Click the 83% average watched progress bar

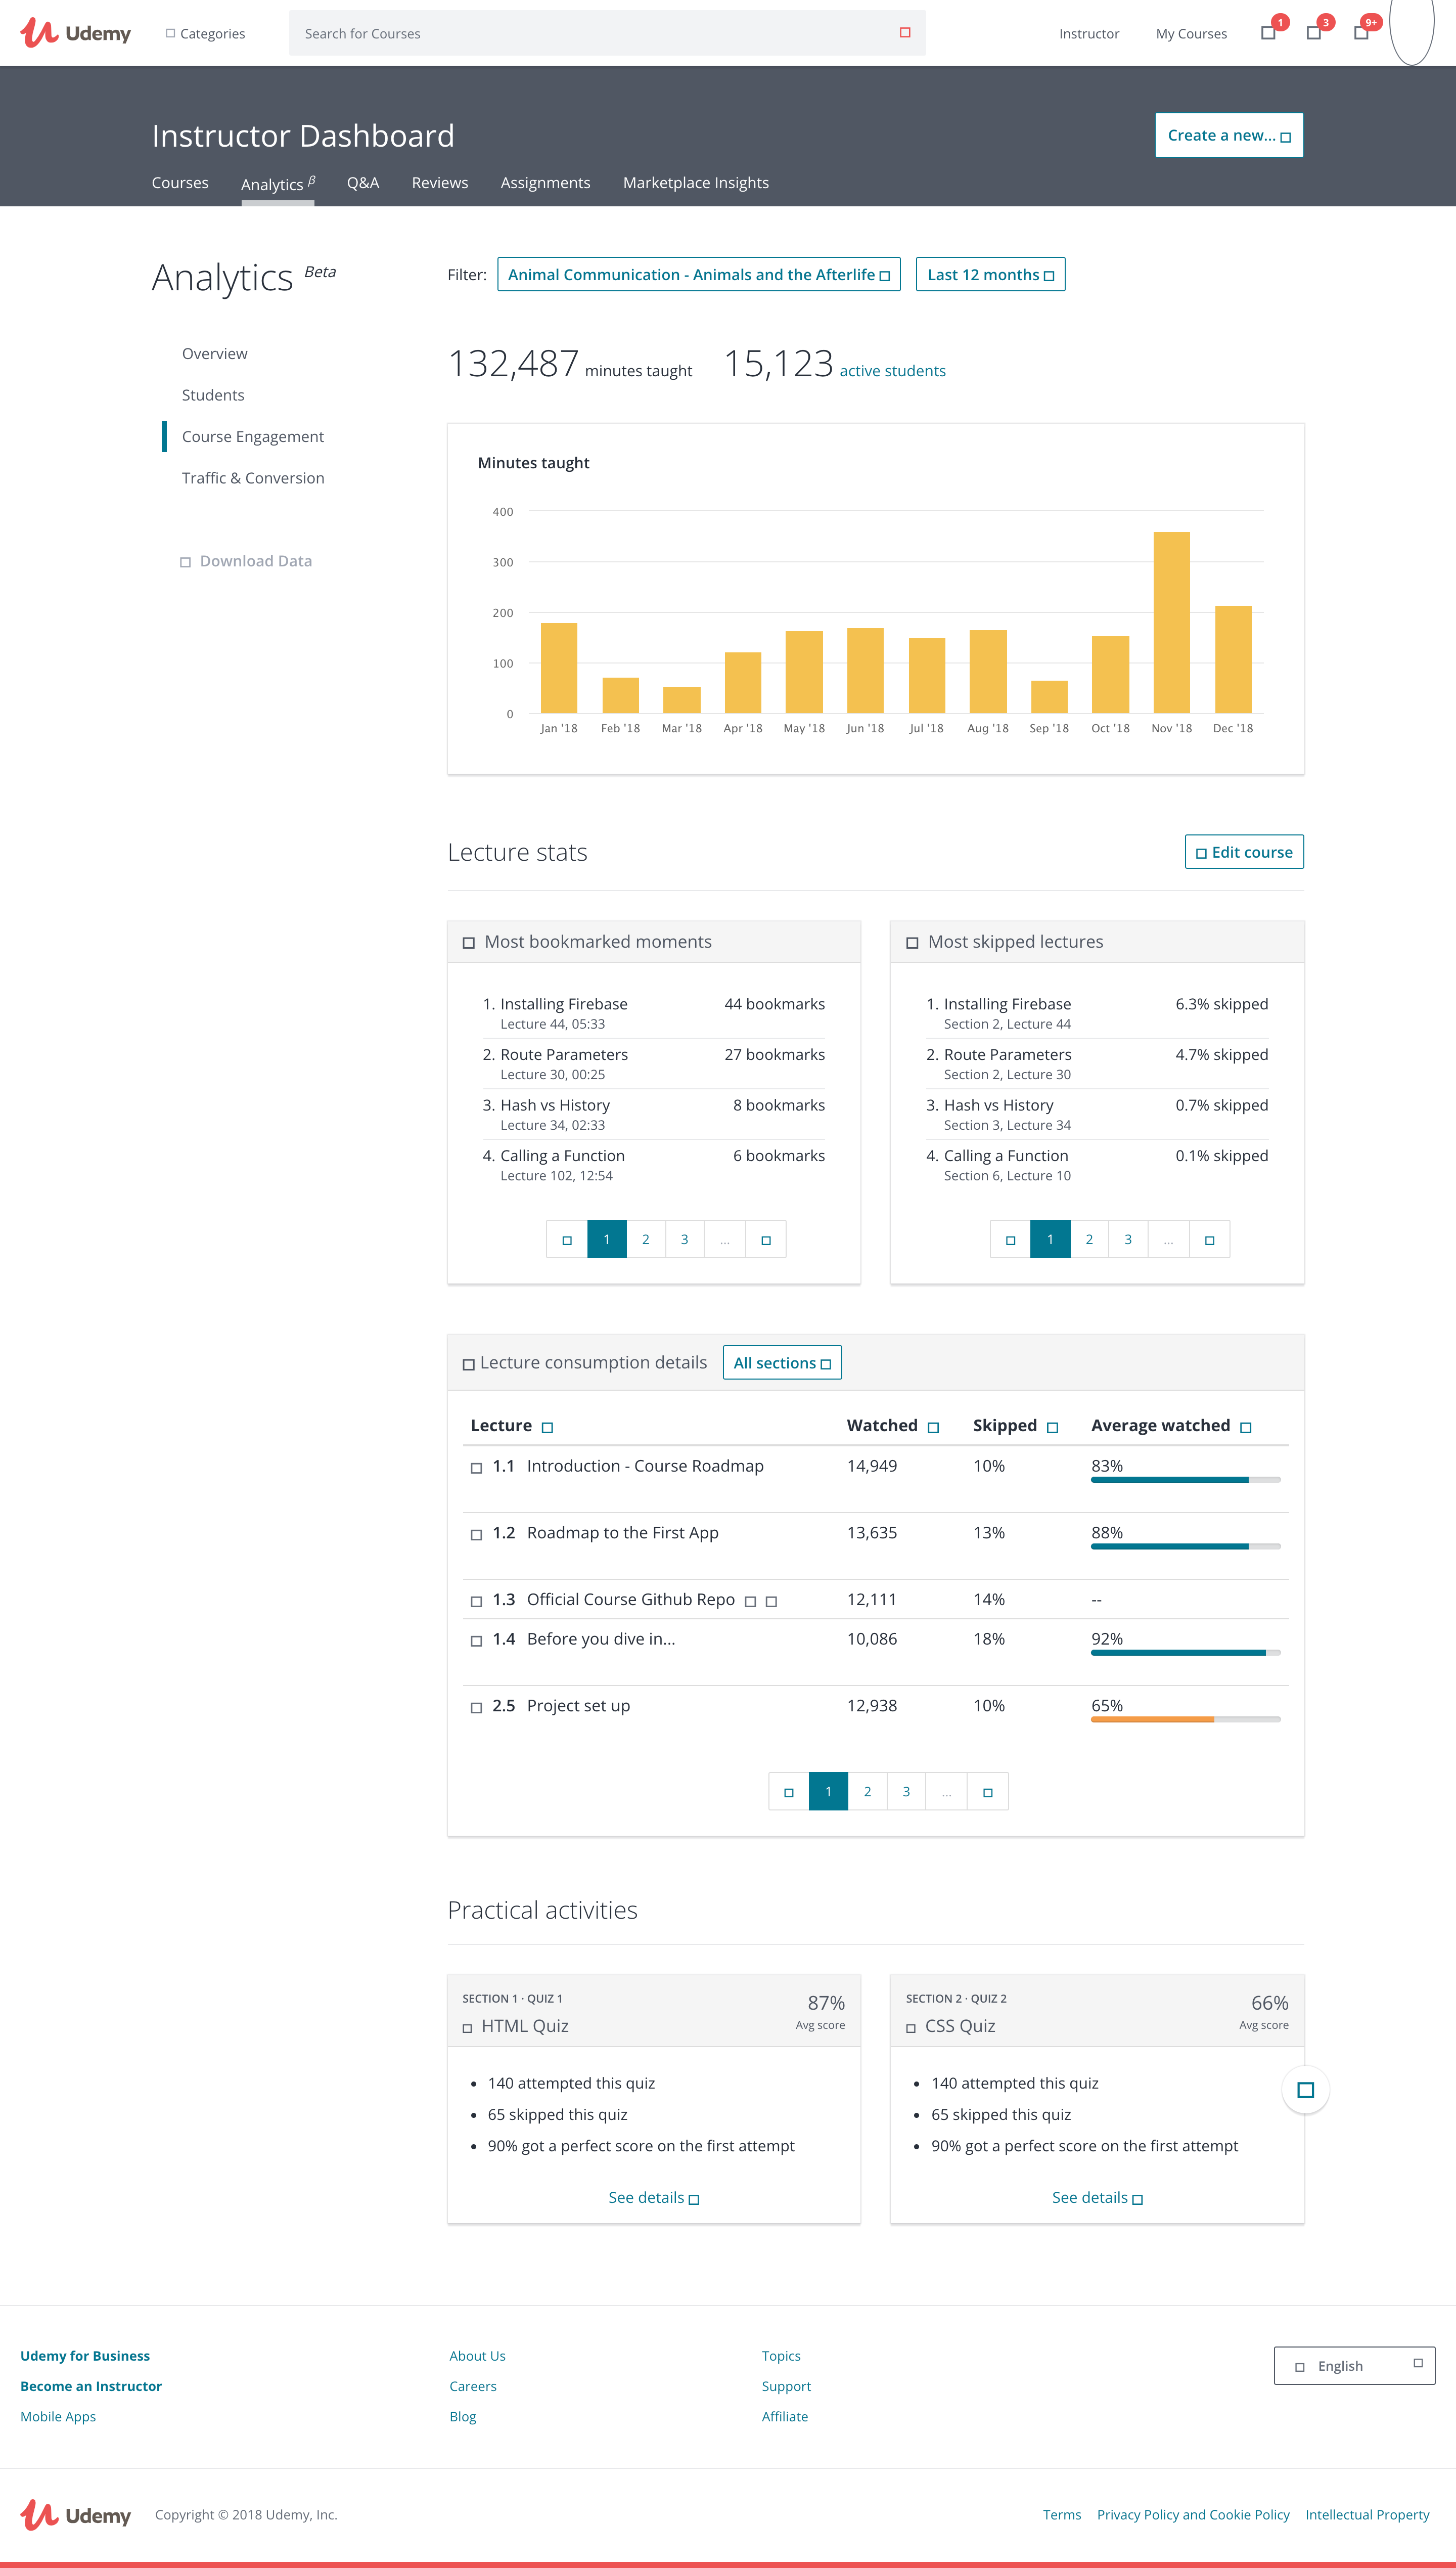click(x=1185, y=1479)
